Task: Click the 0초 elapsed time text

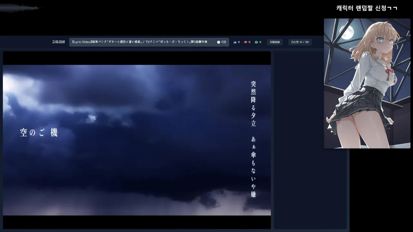Action: (224, 42)
